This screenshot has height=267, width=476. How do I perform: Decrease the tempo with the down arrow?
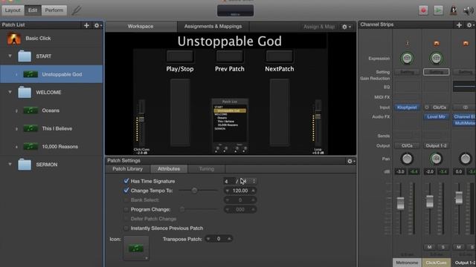(x=228, y=191)
